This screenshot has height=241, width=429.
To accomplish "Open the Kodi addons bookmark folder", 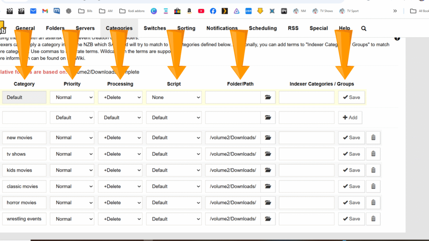I will 131,11.
